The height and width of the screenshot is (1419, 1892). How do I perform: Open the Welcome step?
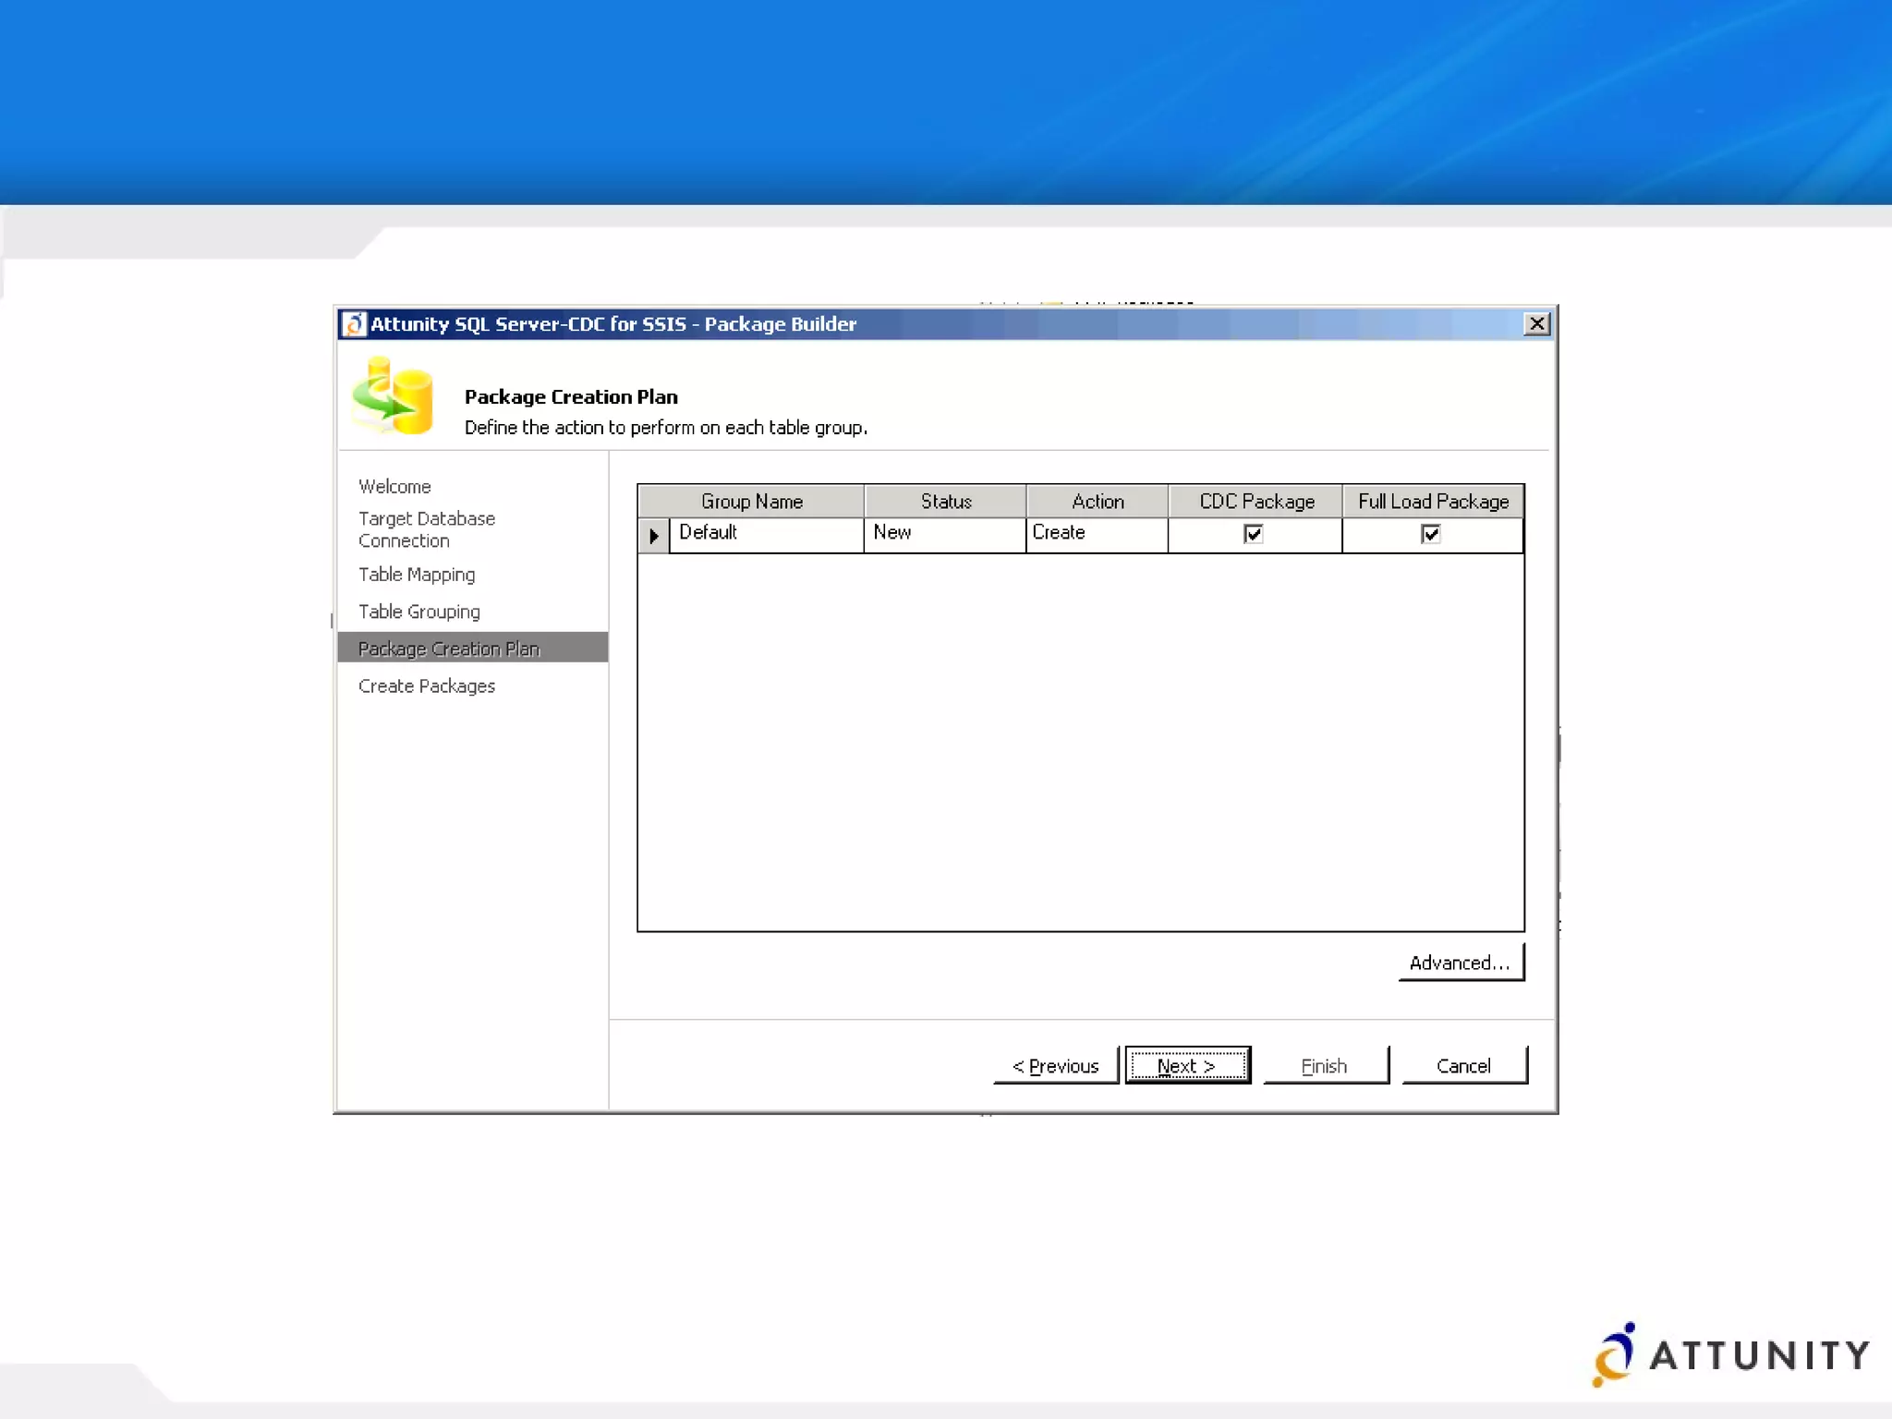[394, 487]
